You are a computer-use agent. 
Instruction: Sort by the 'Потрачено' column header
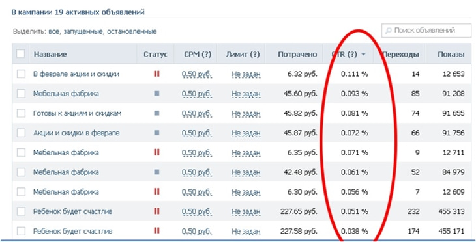click(297, 55)
